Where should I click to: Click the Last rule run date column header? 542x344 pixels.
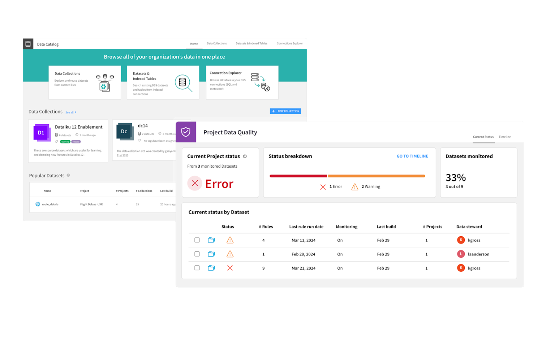(306, 227)
